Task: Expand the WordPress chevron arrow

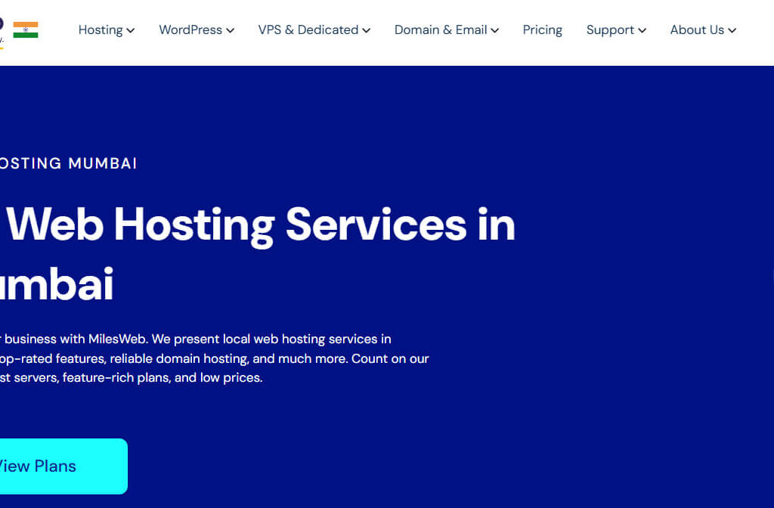Action: tap(230, 30)
